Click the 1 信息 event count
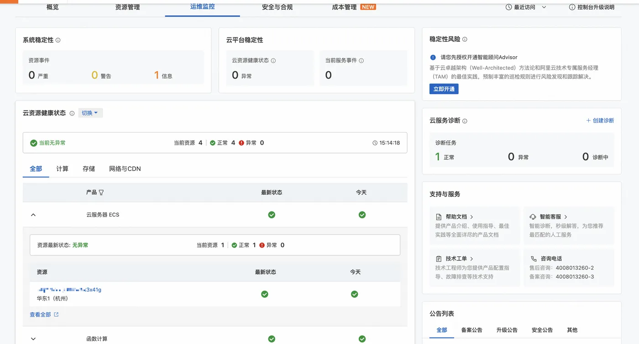This screenshot has width=639, height=344. click(x=163, y=75)
